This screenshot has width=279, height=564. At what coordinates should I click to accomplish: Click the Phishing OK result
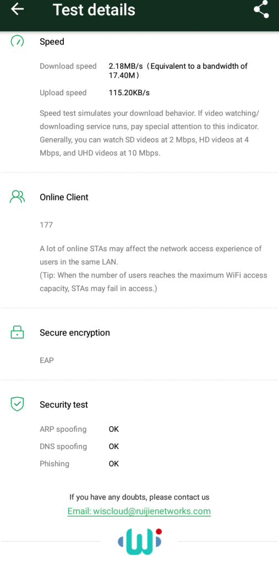point(113,464)
